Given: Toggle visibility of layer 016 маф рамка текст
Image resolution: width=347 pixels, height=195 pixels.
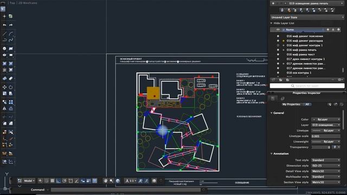Looking at the screenshot, I should pos(278,54).
